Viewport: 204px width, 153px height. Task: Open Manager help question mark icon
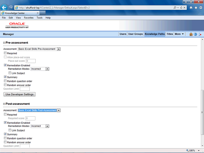point(195,34)
